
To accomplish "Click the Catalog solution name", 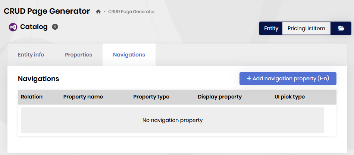I will pyautogui.click(x=34, y=27).
